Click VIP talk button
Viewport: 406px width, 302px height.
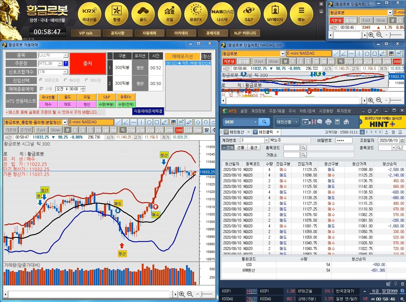pyautogui.click(x=86, y=33)
